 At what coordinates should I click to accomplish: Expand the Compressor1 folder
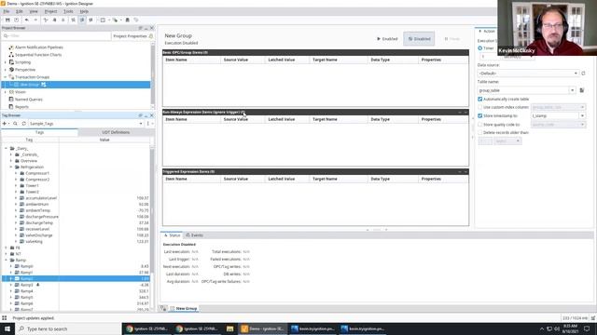coord(16,173)
